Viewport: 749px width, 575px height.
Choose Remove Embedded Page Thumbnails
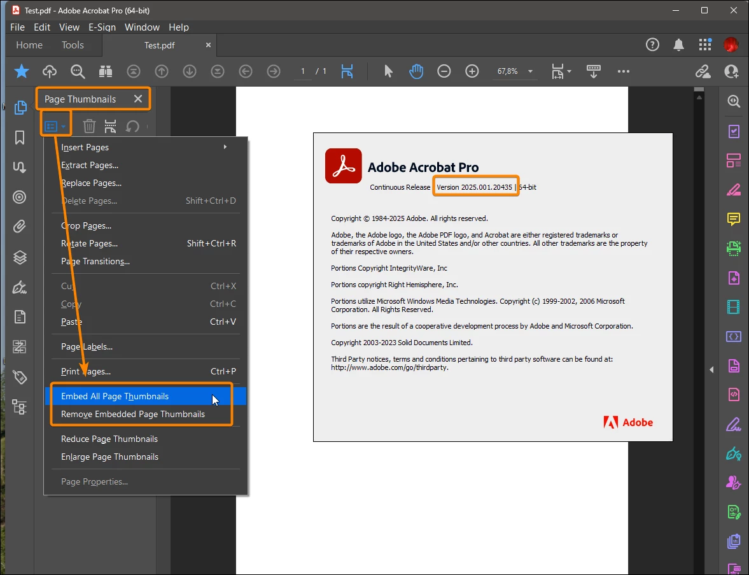click(146, 414)
